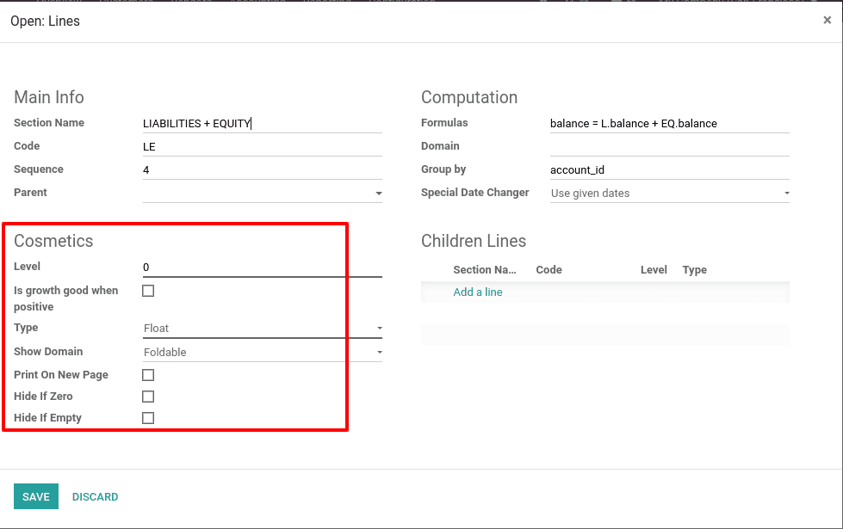The image size is (843, 529).
Task: Open the Type dropdown set to Float
Action: [263, 328]
